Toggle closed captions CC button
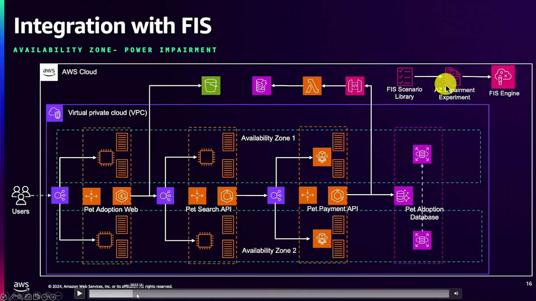The width and height of the screenshot is (536, 301). [x=28, y=297]
